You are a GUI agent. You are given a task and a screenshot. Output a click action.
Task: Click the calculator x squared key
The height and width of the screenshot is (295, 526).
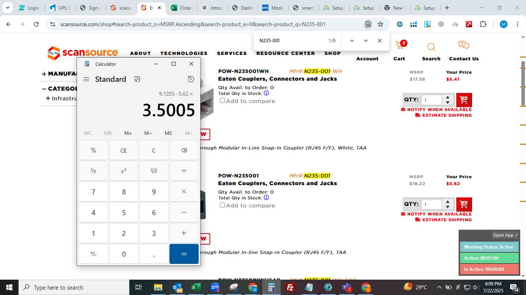tap(124, 171)
